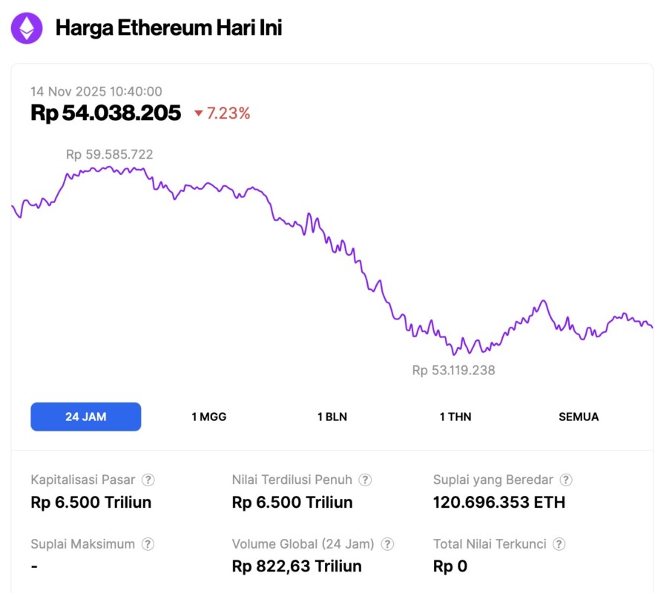Switch chart to 1 BLN range
The height and width of the screenshot is (593, 655).
pos(332,417)
